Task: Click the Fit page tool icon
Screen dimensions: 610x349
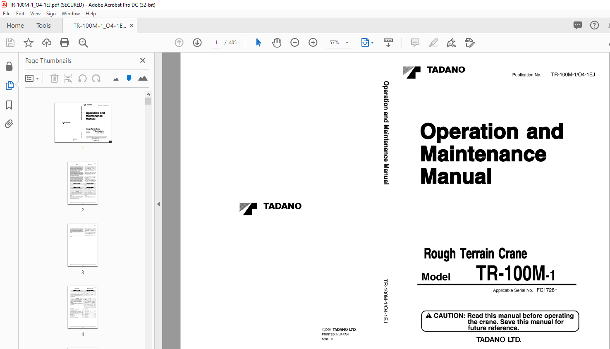Action: 365,43
